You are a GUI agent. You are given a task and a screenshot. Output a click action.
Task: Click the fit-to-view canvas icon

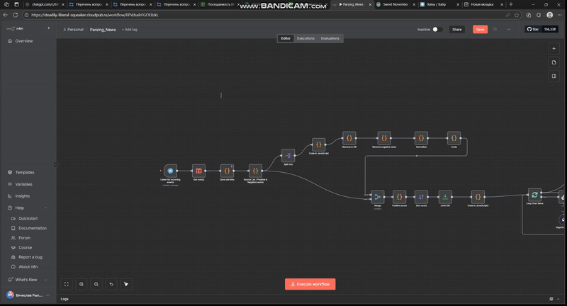67,284
